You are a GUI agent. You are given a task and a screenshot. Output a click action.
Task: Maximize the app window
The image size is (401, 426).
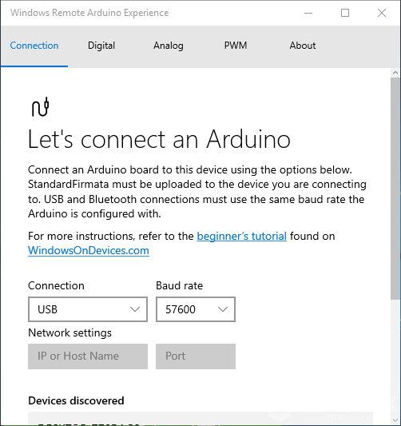click(345, 13)
